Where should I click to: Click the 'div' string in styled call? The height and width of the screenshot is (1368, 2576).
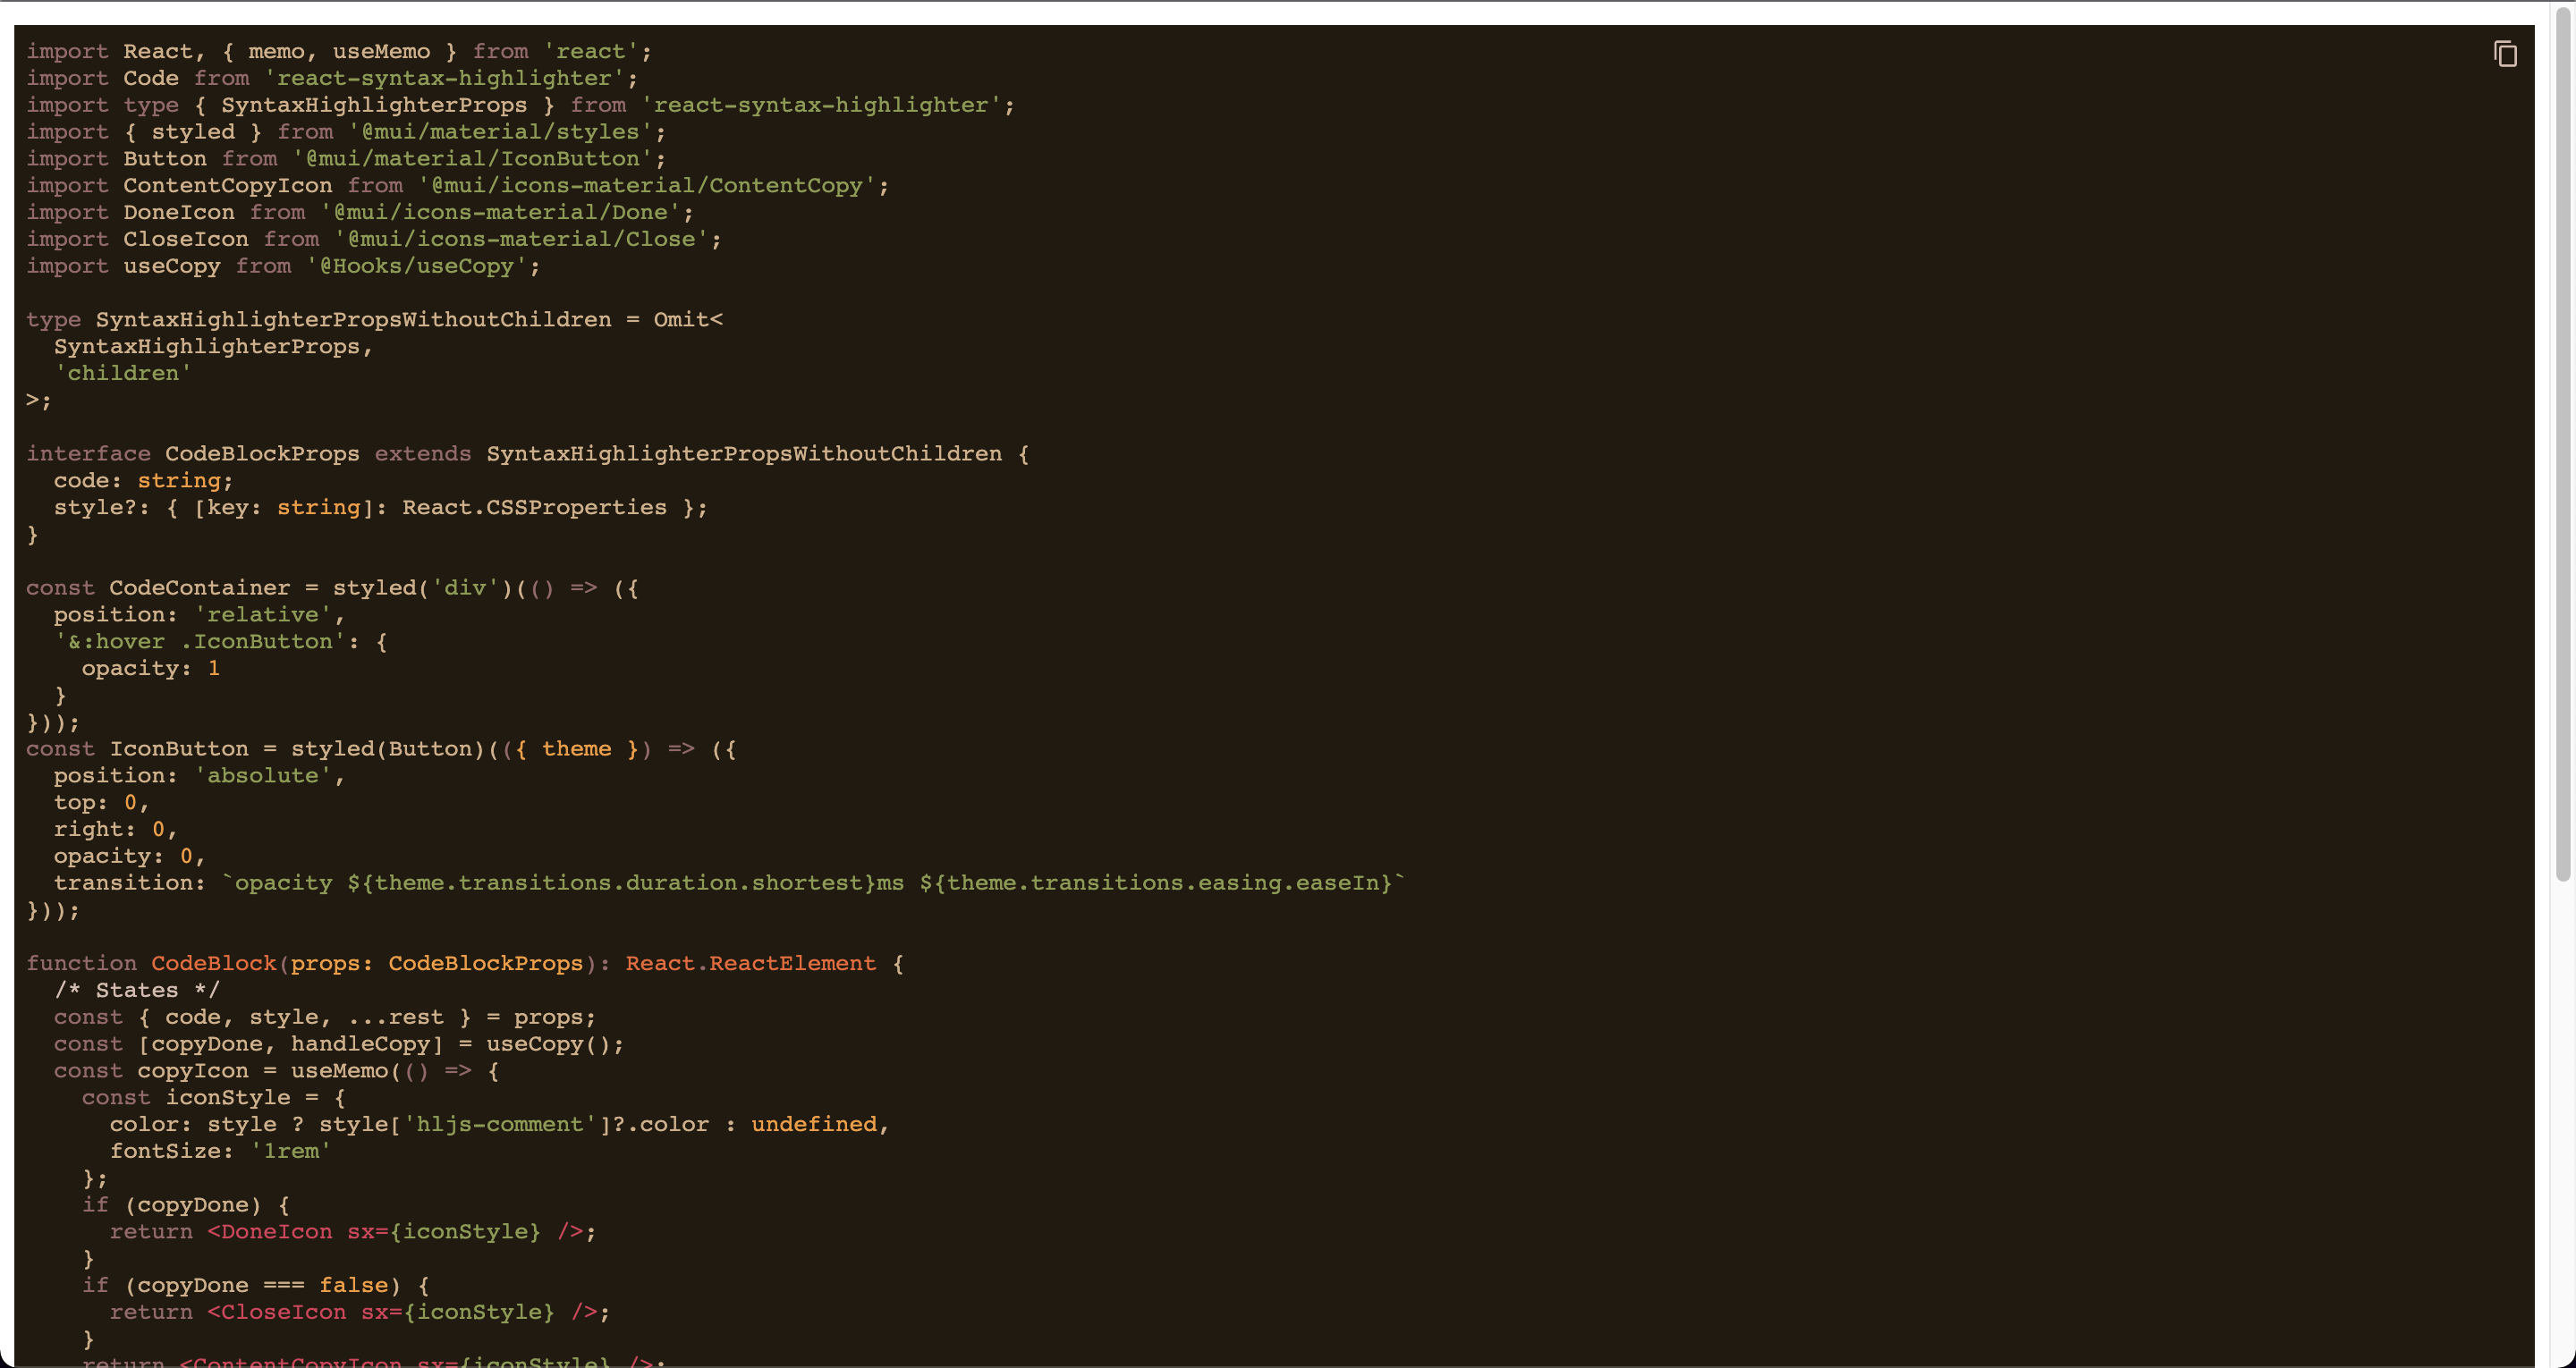[x=465, y=588]
